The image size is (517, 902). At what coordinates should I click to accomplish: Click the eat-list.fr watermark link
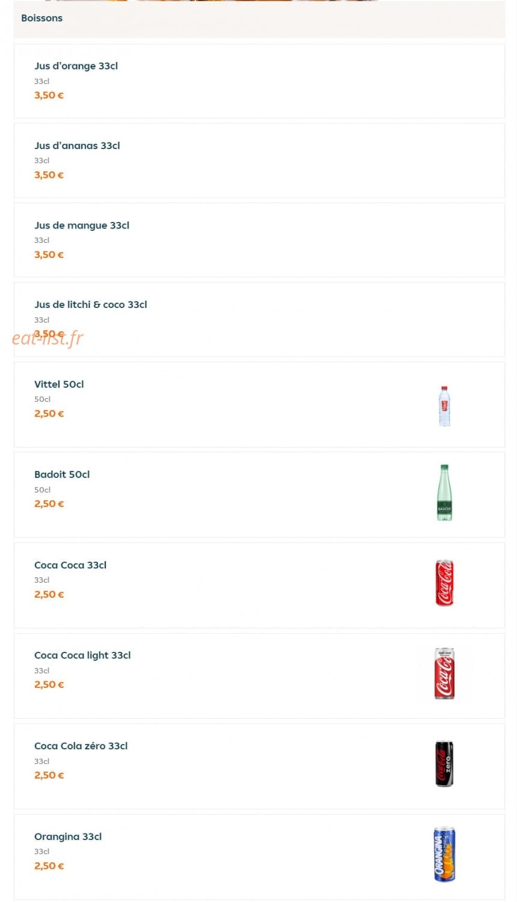click(47, 338)
